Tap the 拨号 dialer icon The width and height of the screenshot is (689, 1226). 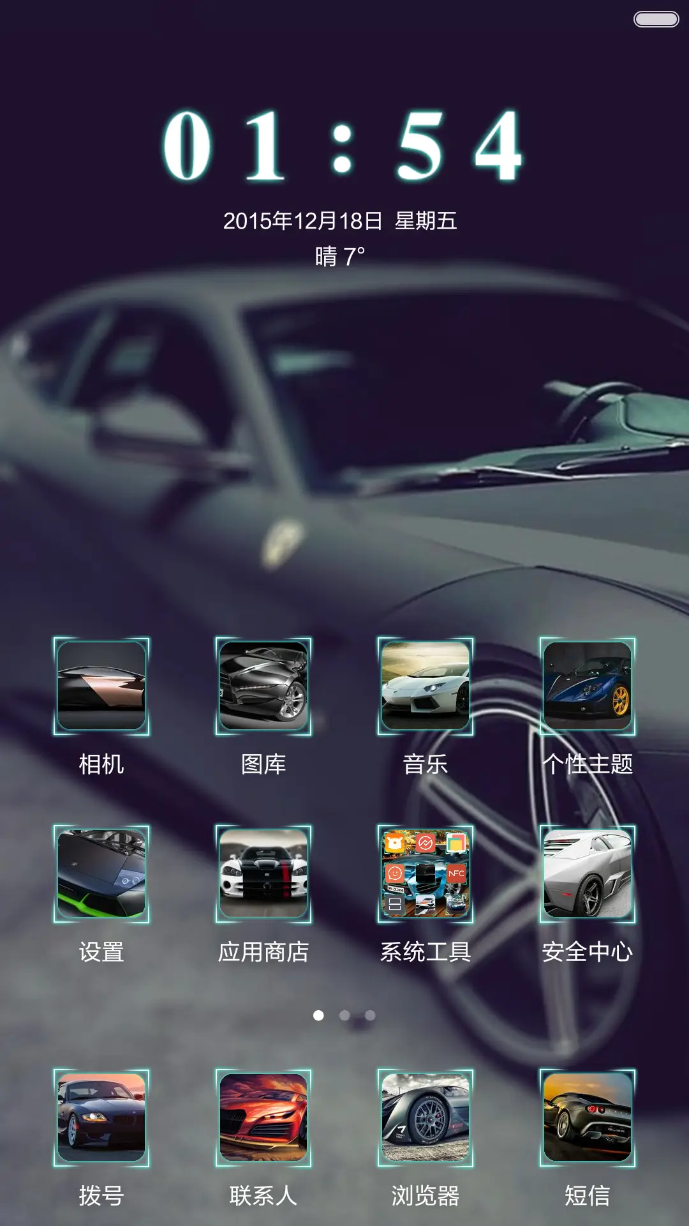[x=101, y=1118]
